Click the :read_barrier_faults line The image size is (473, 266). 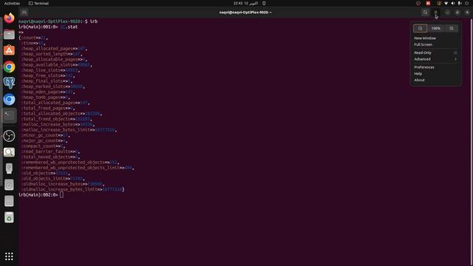click(x=50, y=151)
